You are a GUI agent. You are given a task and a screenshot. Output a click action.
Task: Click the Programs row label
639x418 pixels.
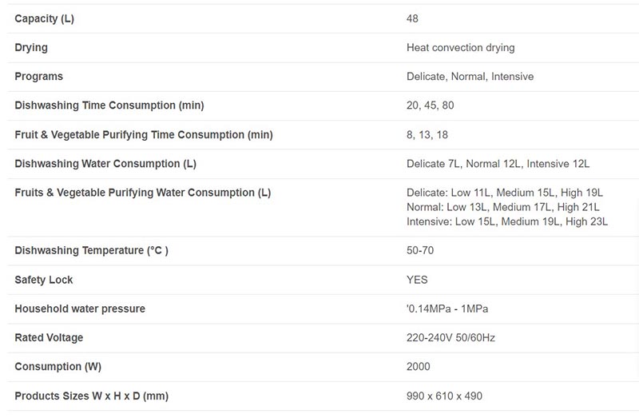[x=38, y=77]
